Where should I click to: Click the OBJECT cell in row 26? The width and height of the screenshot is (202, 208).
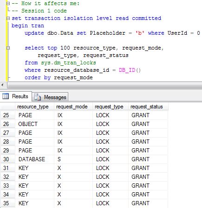[34, 124]
